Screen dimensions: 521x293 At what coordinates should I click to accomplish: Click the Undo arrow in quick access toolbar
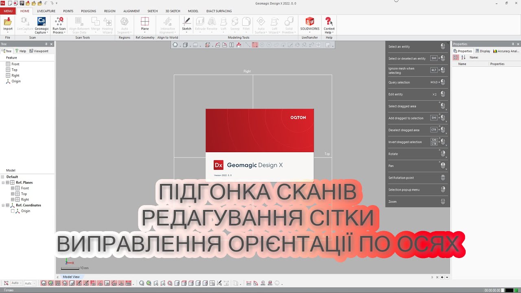coord(46,3)
